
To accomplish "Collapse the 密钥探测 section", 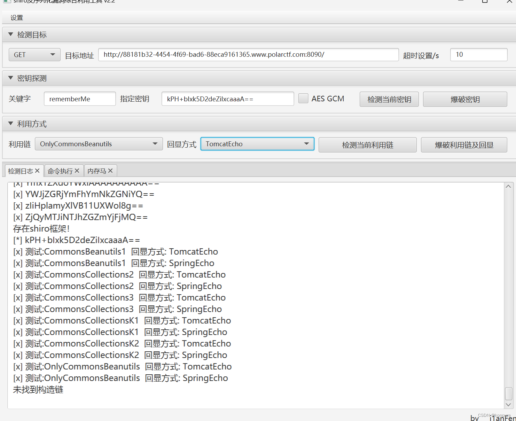I will 10,78.
